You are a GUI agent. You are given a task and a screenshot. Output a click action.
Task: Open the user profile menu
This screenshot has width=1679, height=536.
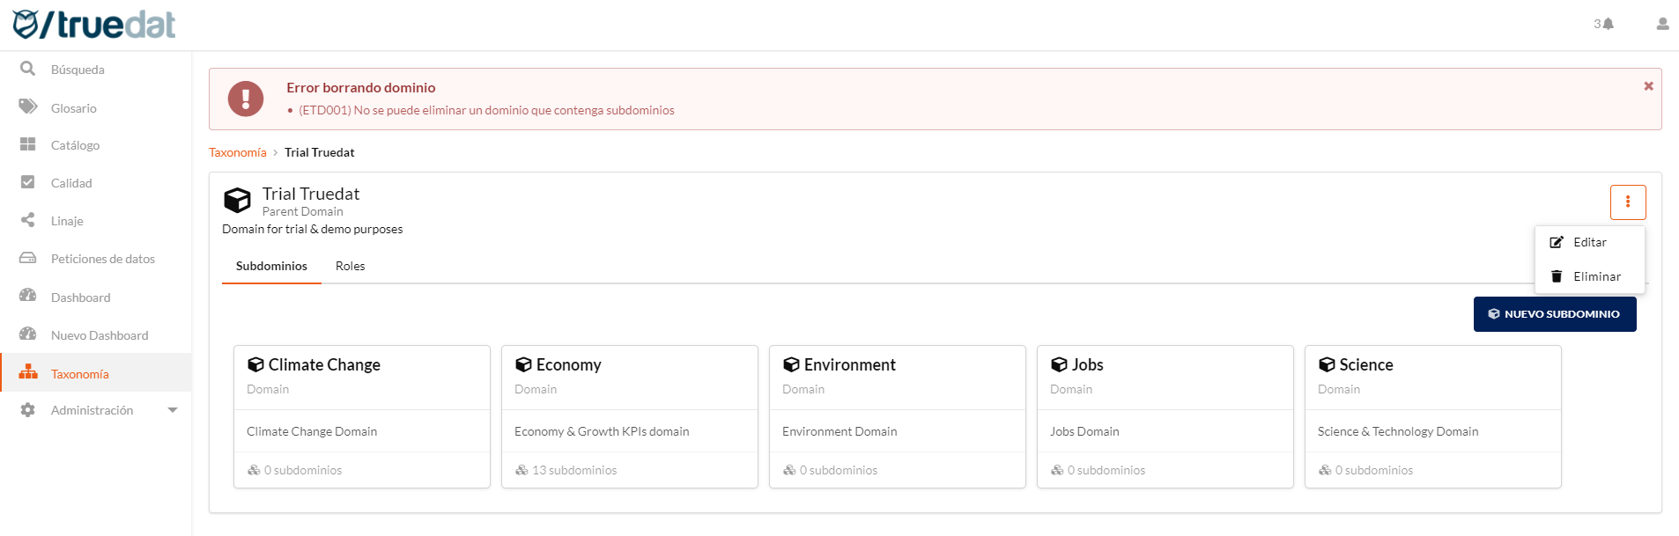coord(1662,24)
